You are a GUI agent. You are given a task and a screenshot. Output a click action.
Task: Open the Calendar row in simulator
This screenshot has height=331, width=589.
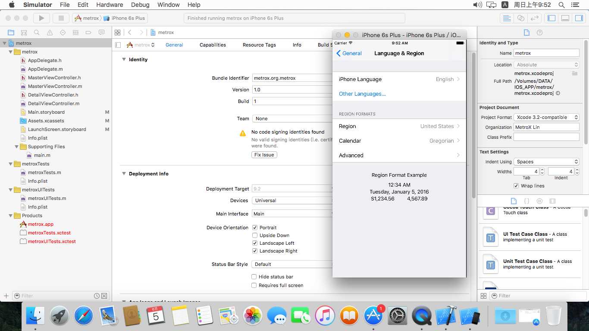pos(399,141)
